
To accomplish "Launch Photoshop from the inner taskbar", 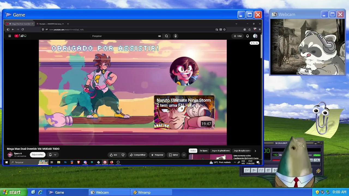I will coord(65,162).
